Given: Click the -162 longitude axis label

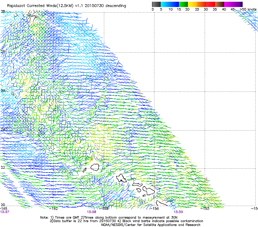Looking at the screenshot, I should 54,208.
